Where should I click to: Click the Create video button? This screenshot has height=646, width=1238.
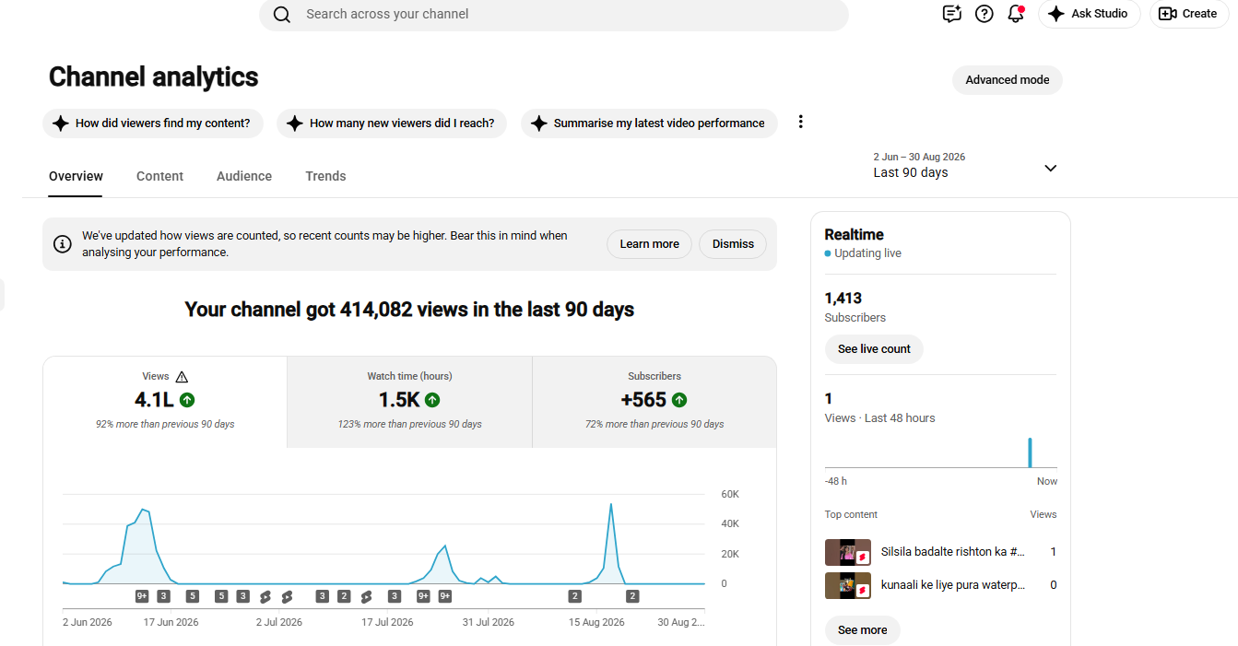[1188, 14]
